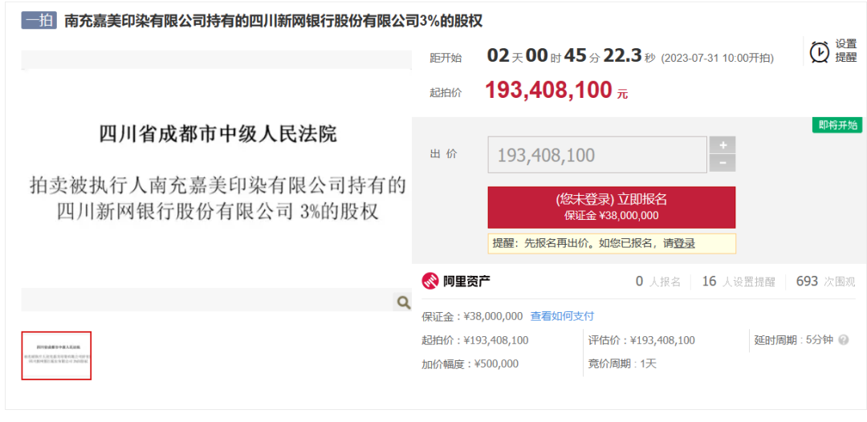Click the 保证金：¥38,000,000 text

pyautogui.click(x=472, y=316)
